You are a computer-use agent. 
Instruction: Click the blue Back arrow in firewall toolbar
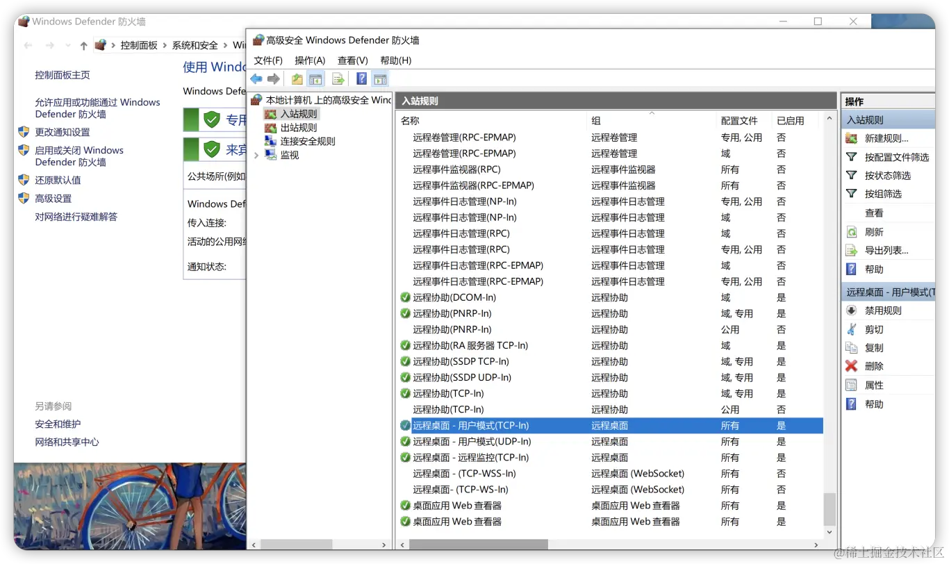click(256, 79)
